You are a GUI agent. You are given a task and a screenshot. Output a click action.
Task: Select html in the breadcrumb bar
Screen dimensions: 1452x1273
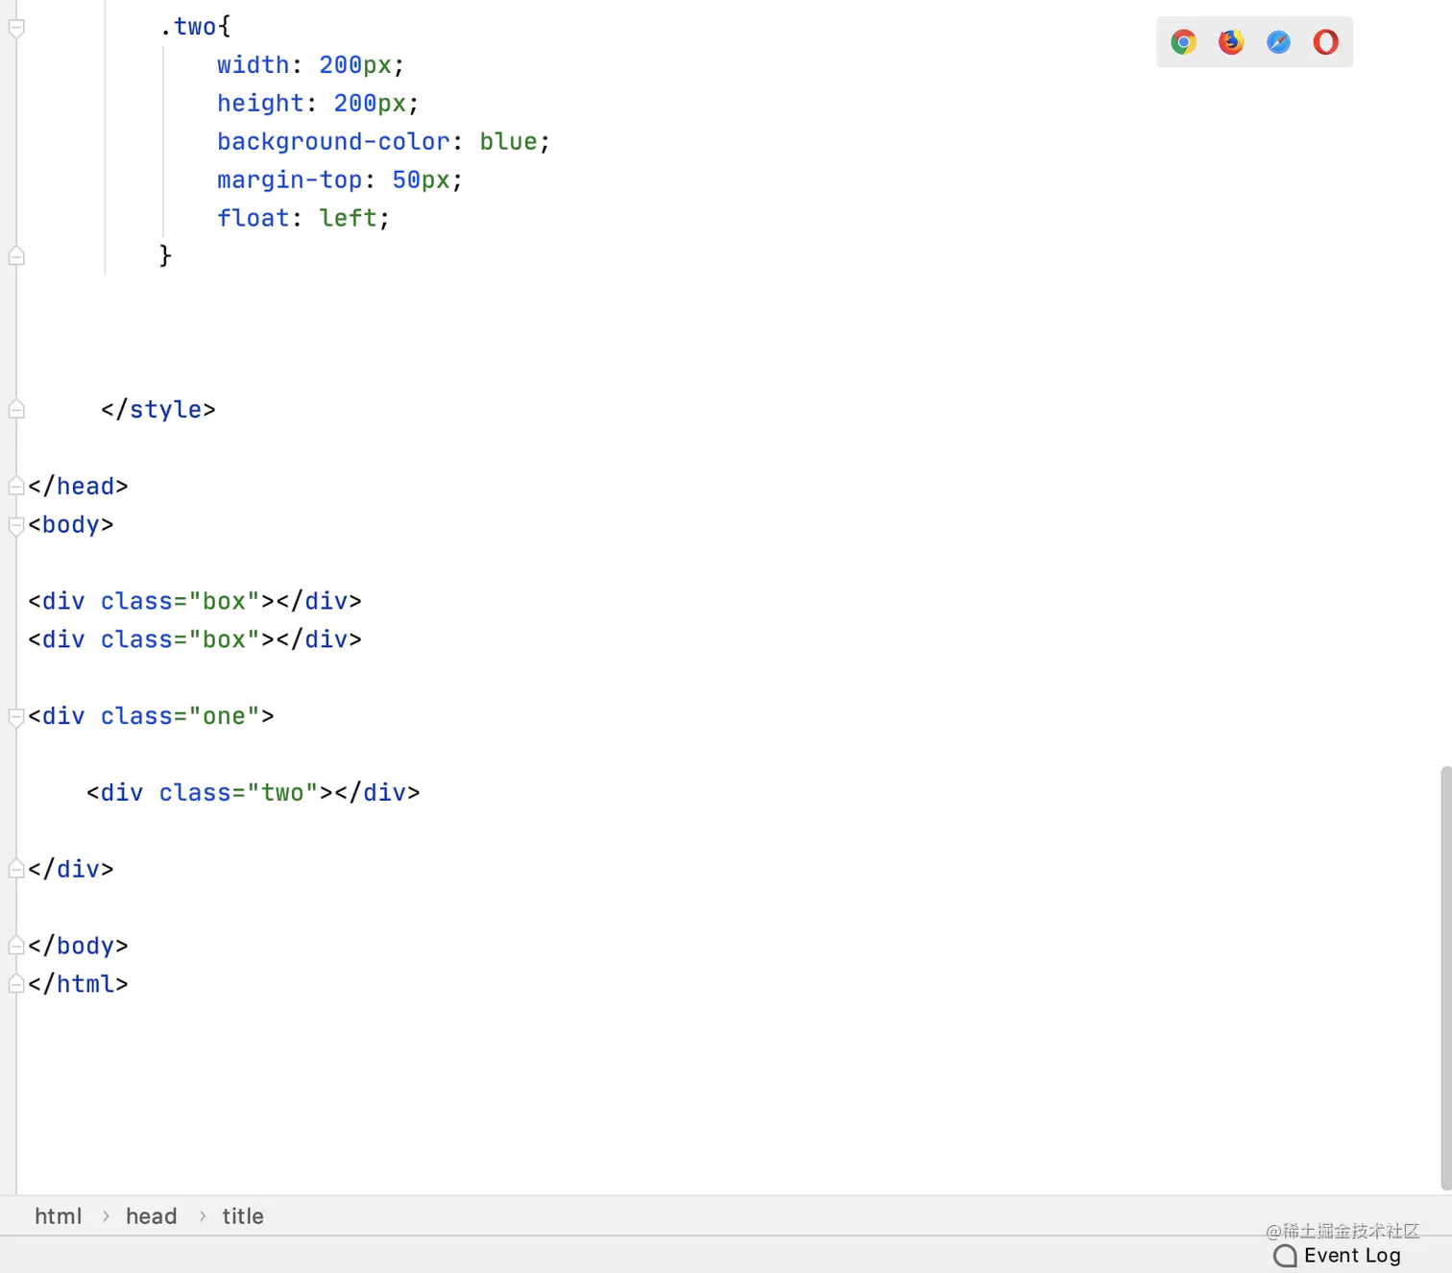click(x=59, y=1216)
